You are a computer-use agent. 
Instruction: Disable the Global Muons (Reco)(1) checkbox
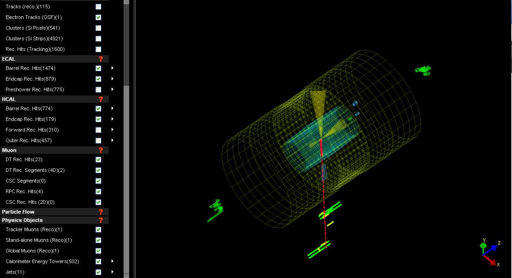click(98, 251)
